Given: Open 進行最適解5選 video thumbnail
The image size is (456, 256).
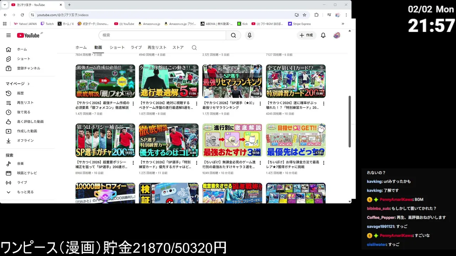Looking at the screenshot, I should click(x=169, y=81).
